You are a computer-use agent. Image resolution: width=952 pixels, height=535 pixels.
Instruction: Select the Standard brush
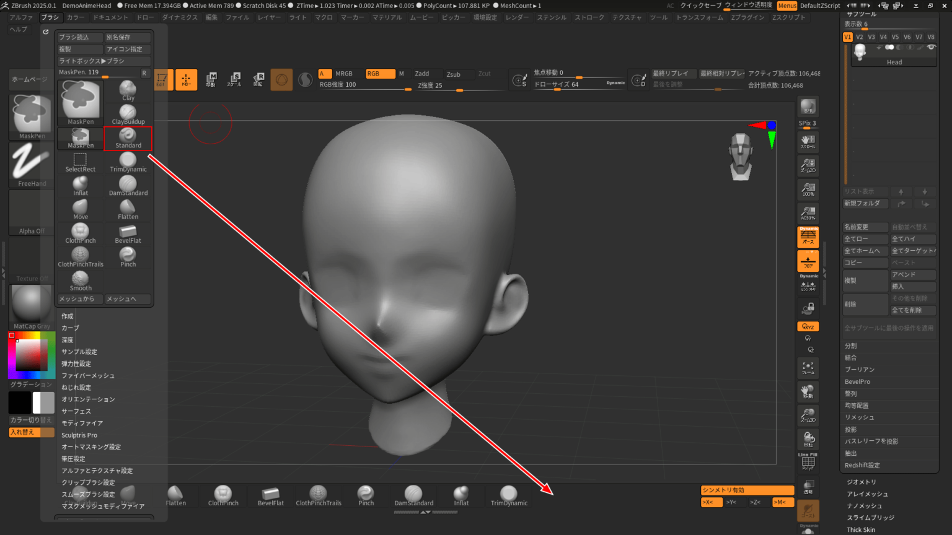pyautogui.click(x=128, y=138)
